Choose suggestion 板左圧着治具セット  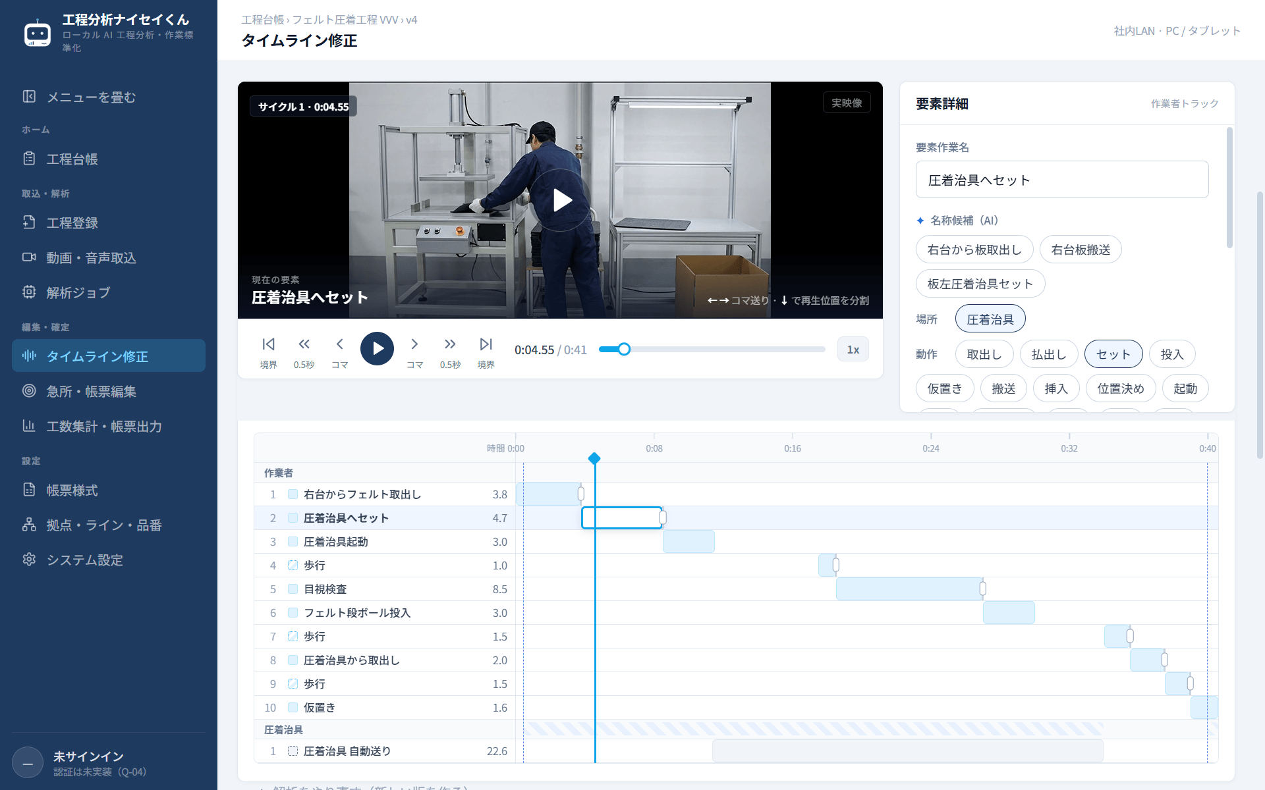coord(980,284)
